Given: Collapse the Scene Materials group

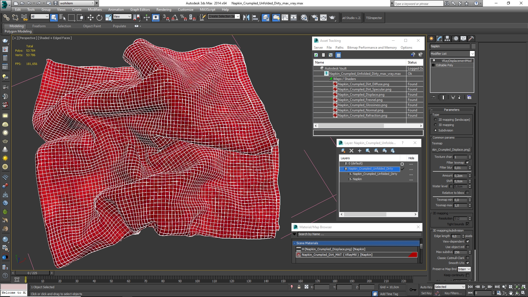Looking at the screenshot, I should pos(295,243).
